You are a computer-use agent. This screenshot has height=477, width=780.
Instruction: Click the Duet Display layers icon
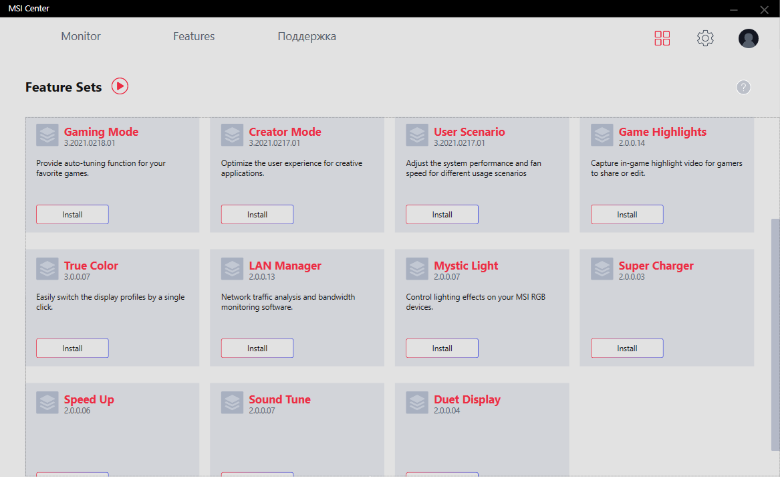(417, 403)
